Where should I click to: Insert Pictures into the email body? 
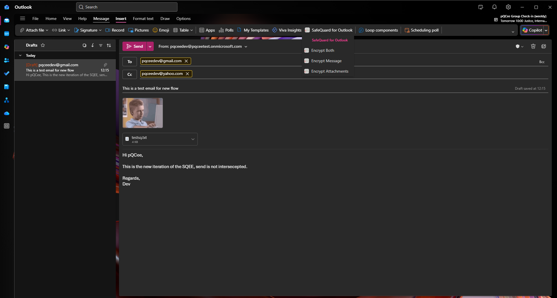(139, 30)
